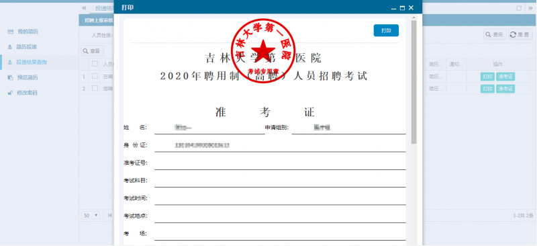Click the double-left-arrow tab scroll icon

pyautogui.click(x=83, y=8)
